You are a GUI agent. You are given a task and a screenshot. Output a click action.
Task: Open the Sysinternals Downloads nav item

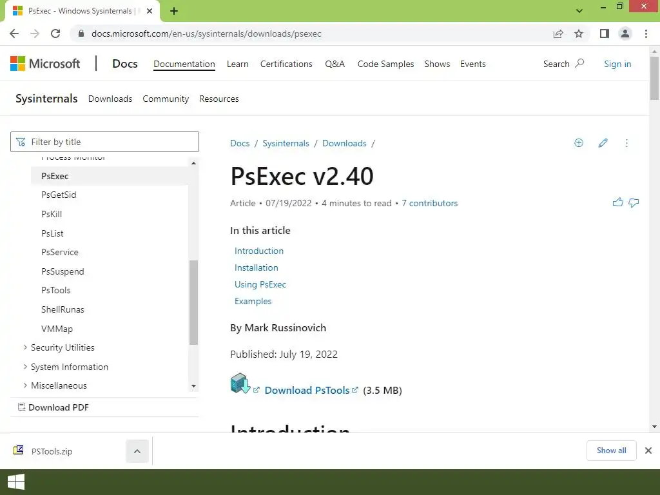tap(110, 99)
